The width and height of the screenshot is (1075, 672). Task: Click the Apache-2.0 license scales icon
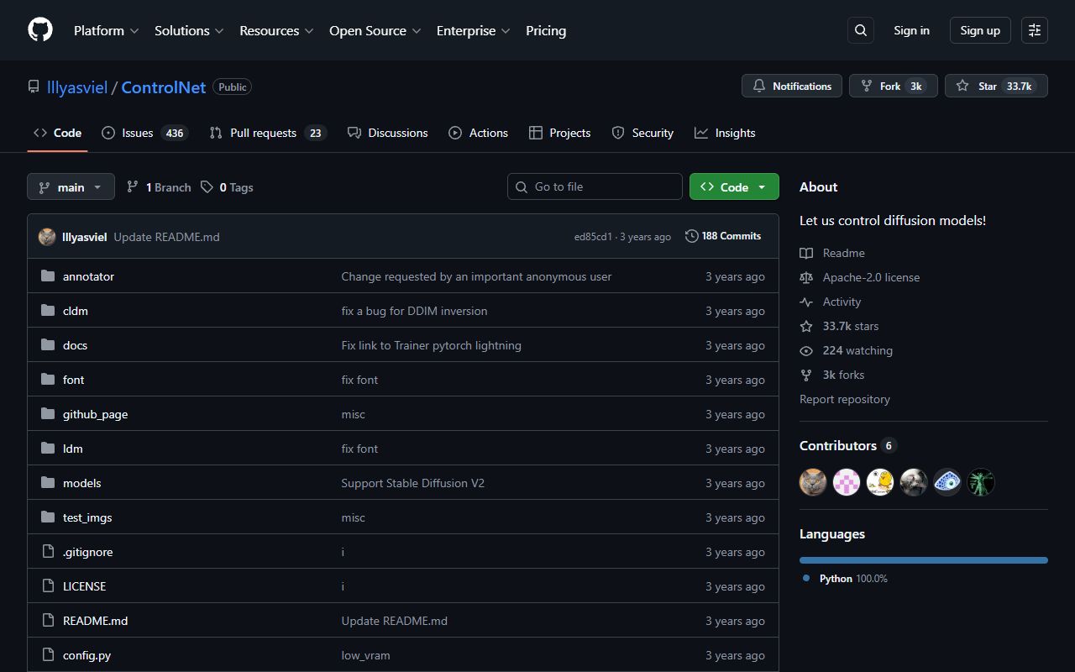click(806, 277)
